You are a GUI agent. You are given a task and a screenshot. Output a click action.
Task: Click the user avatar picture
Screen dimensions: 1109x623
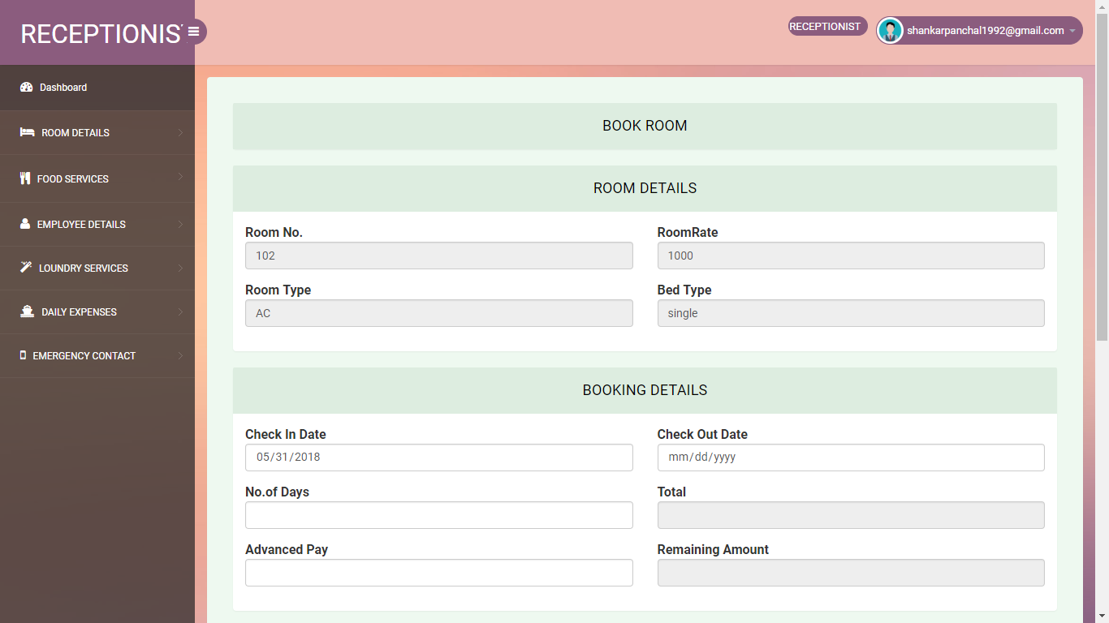891,31
